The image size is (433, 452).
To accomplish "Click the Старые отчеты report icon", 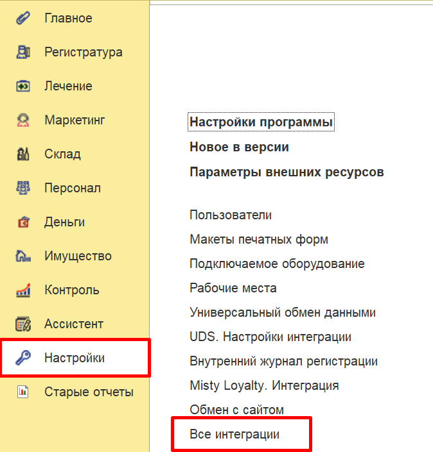I will pos(23,392).
